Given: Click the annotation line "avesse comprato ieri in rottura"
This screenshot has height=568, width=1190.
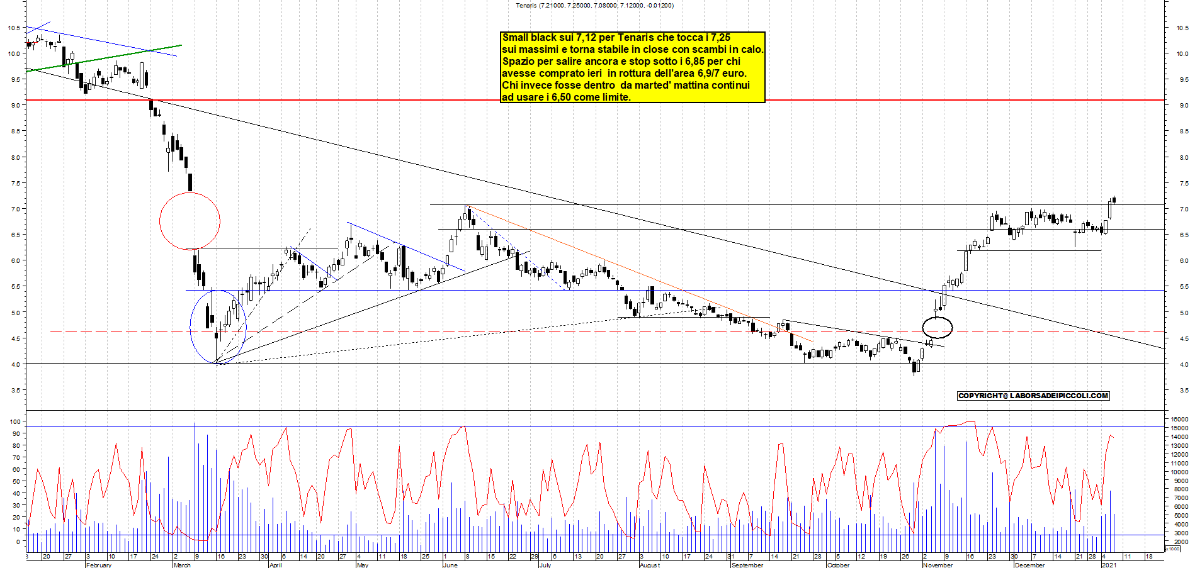Looking at the screenshot, I should click(623, 74).
